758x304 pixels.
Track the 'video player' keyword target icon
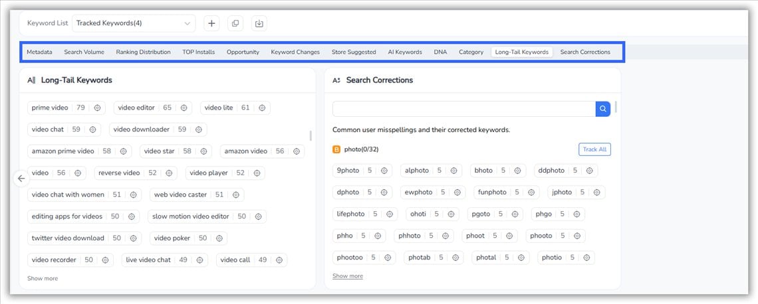[x=257, y=173]
